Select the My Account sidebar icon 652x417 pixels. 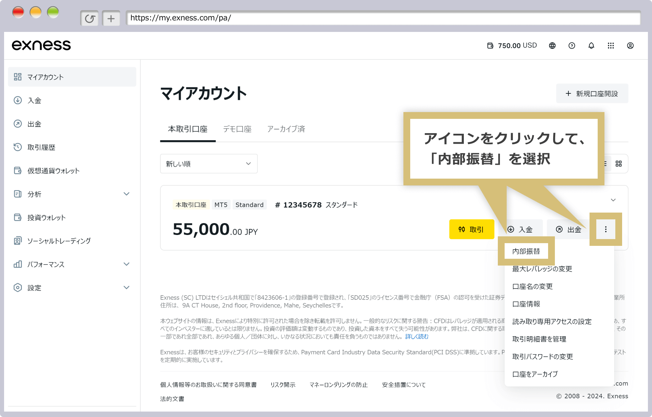point(18,77)
